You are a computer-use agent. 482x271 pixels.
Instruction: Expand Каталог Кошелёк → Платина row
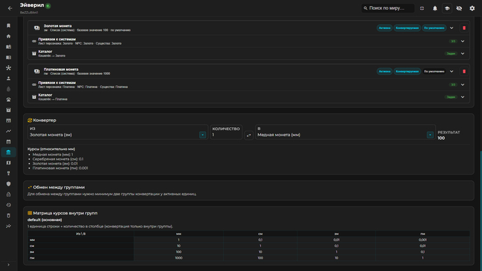point(463,97)
